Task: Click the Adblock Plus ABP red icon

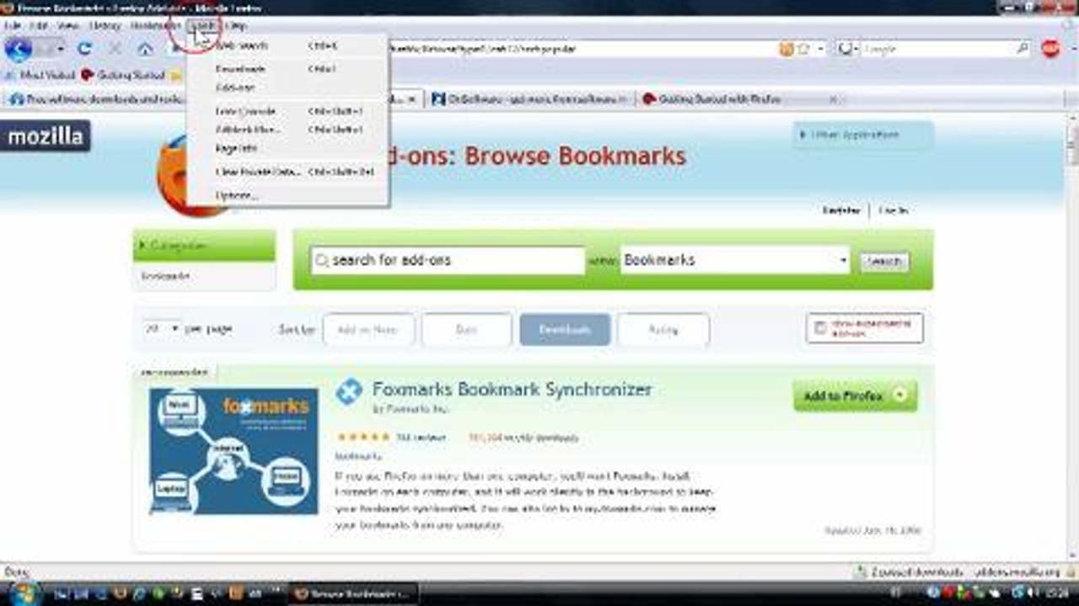Action: tap(1049, 49)
